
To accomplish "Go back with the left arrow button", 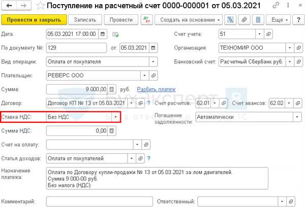I will 9,6.
